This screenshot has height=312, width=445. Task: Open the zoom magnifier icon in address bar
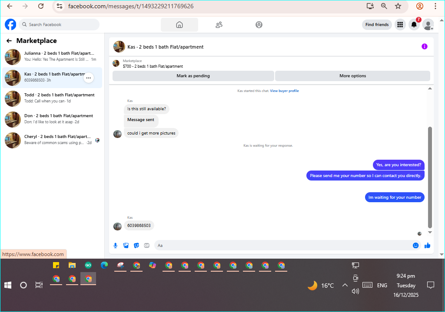[384, 6]
